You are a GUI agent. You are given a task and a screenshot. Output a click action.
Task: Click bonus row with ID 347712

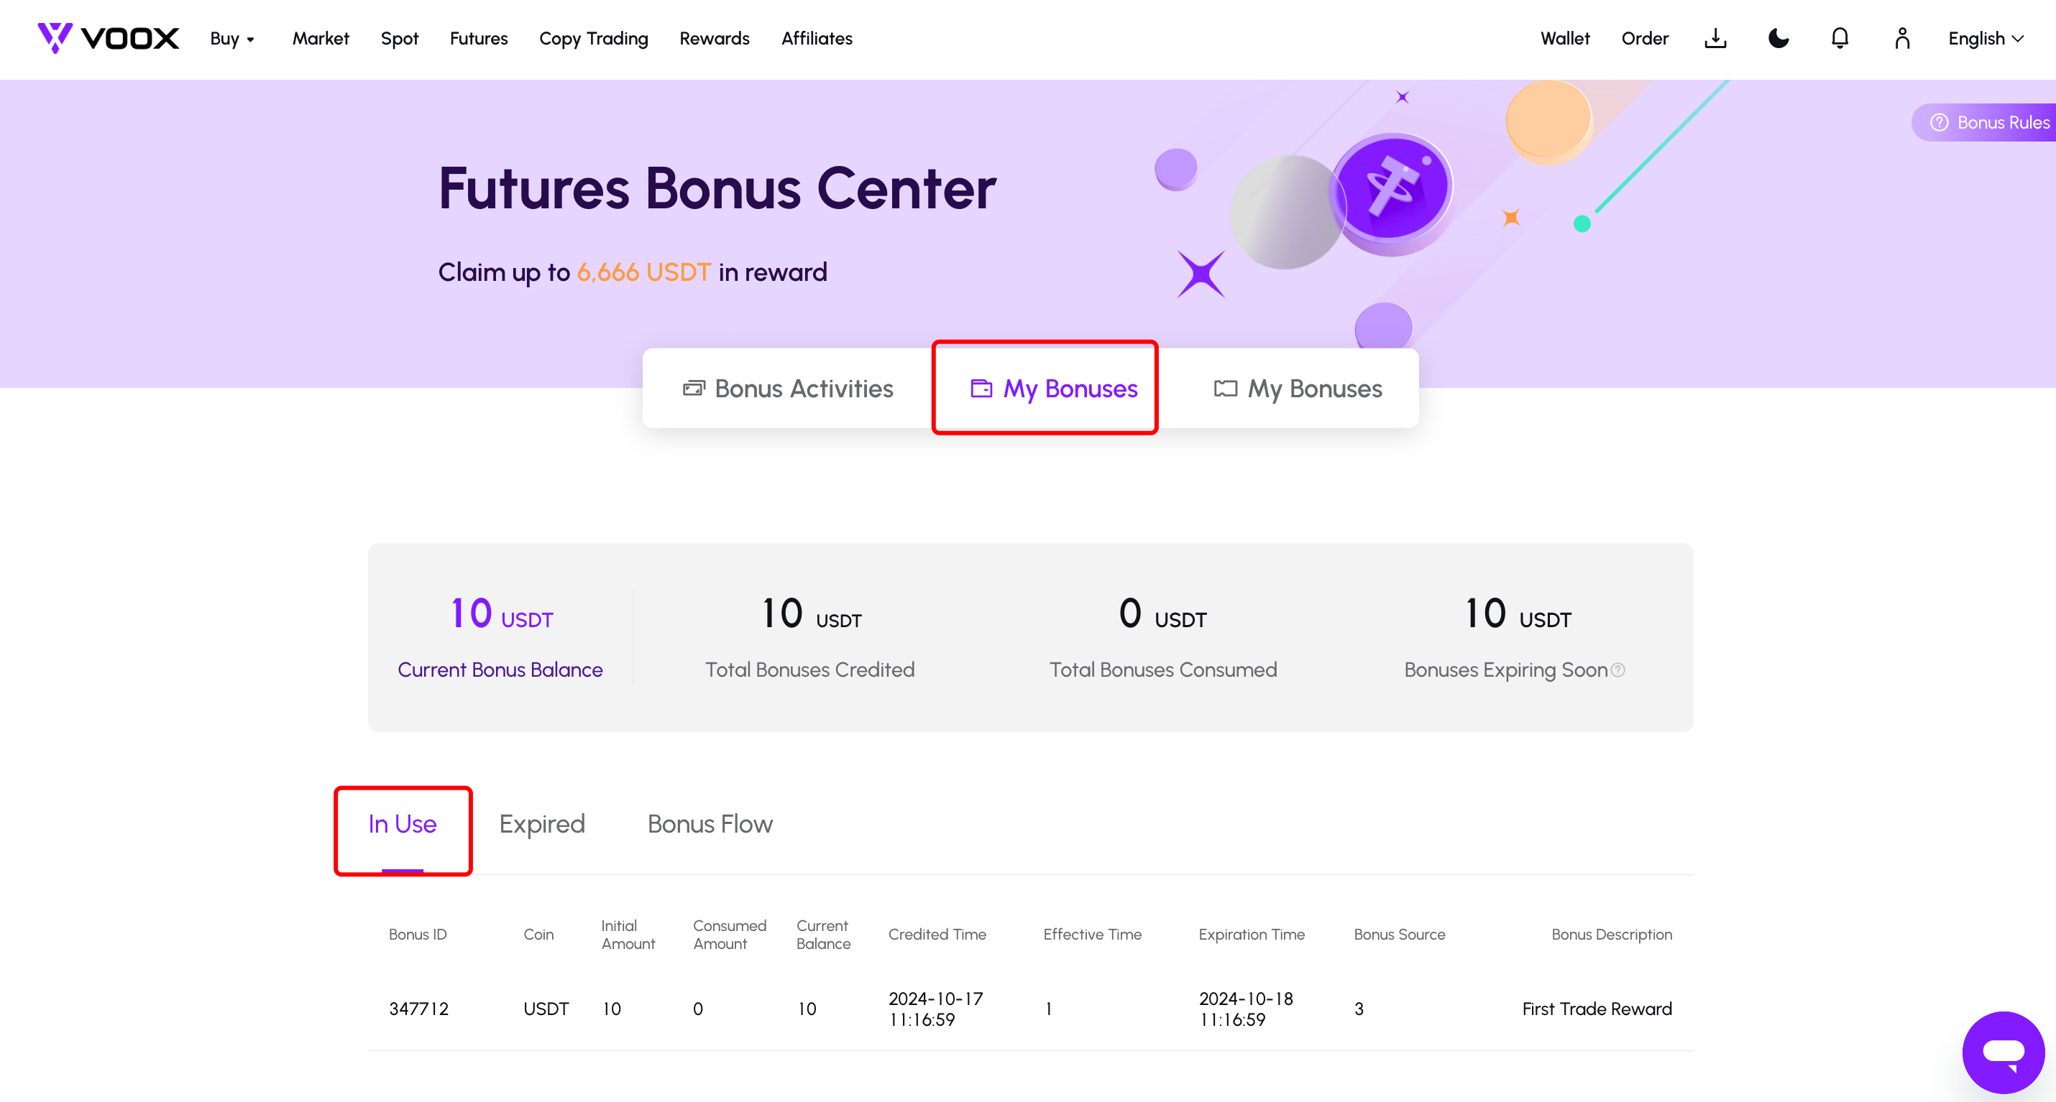(x=1029, y=1009)
